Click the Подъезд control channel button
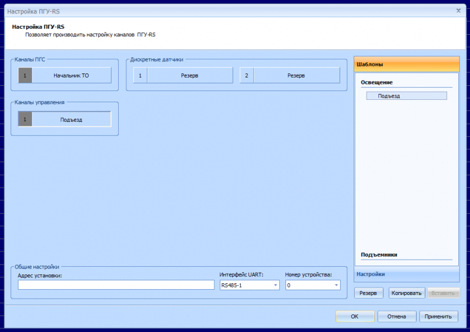The width and height of the screenshot is (470, 332). point(71,119)
